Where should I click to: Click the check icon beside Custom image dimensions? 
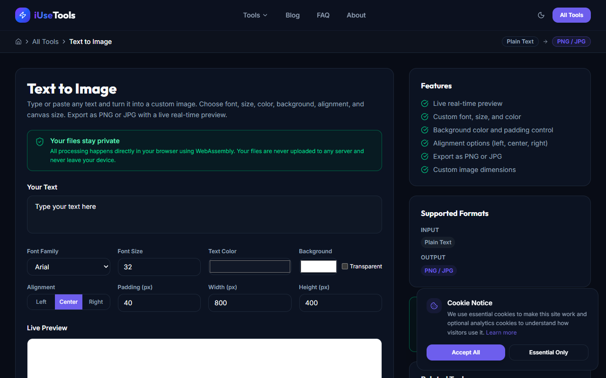(424, 169)
